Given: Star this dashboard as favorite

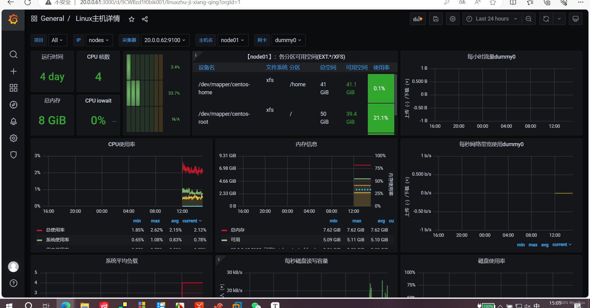Looking at the screenshot, I should [132, 19].
